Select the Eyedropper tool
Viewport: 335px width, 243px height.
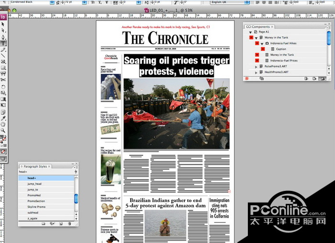(3, 118)
